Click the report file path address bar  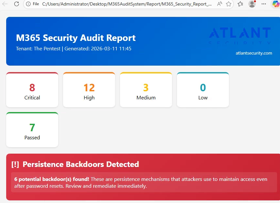click(127, 4)
